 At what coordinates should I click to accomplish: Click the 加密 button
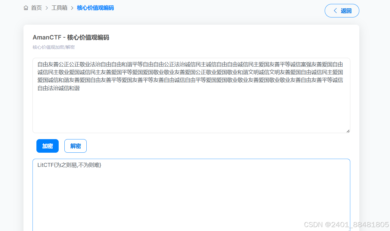click(48, 146)
